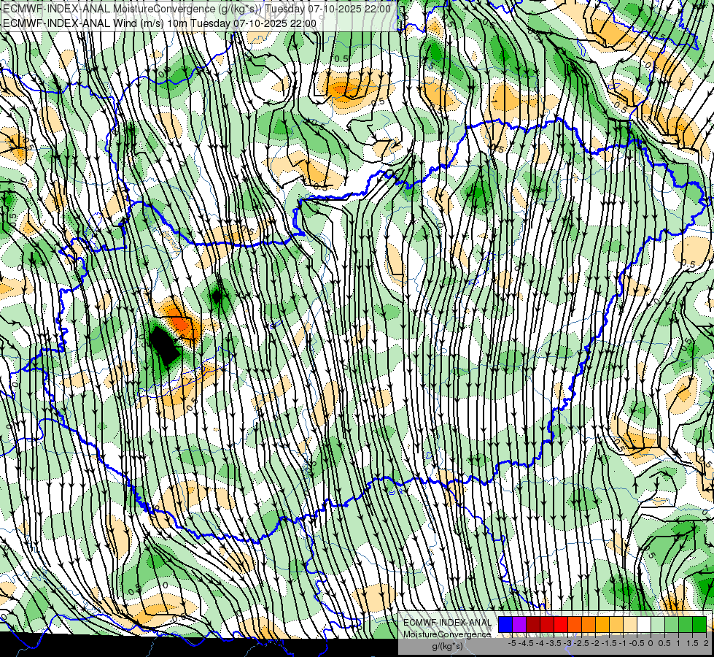Click the darkest green swatch ending at 2
714x657 pixels.
point(700,624)
